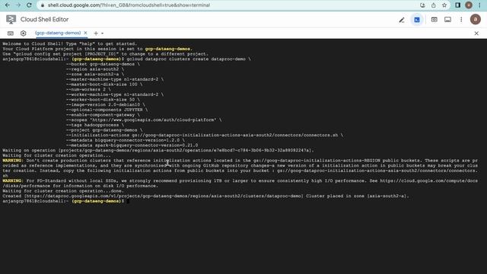487x274 pixels.
Task: Click 'Welcome to Cloud Shell!' line
Action: click(69, 44)
